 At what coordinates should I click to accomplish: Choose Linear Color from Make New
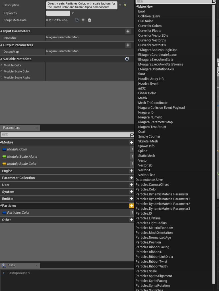(x=147, y=93)
